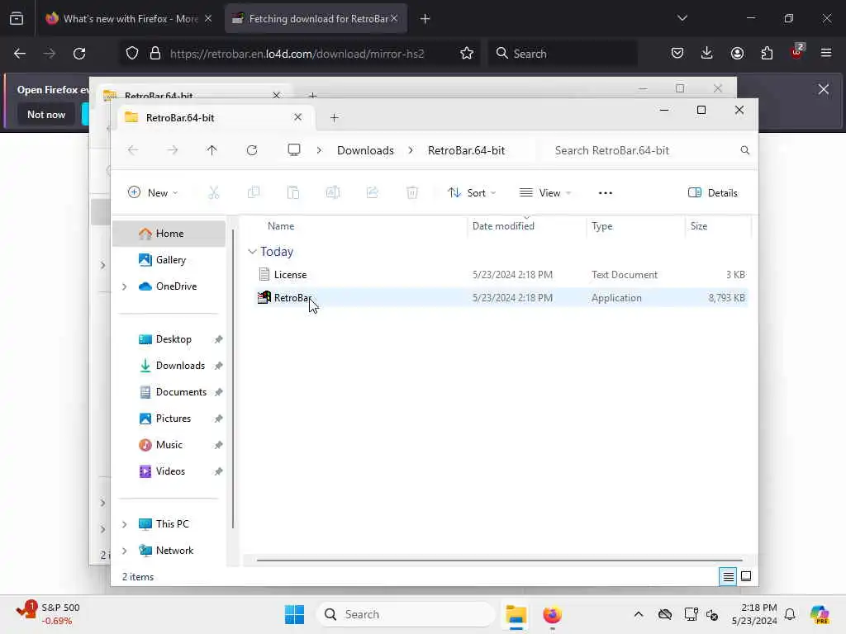Click the horizontal scrollbar in file list

(x=500, y=561)
